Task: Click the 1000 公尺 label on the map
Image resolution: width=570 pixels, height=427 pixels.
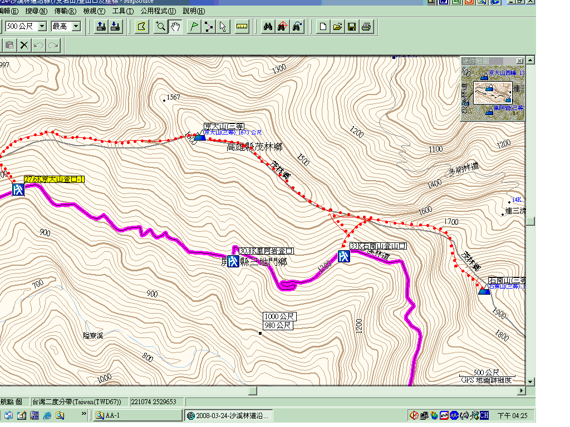Action: click(x=279, y=316)
